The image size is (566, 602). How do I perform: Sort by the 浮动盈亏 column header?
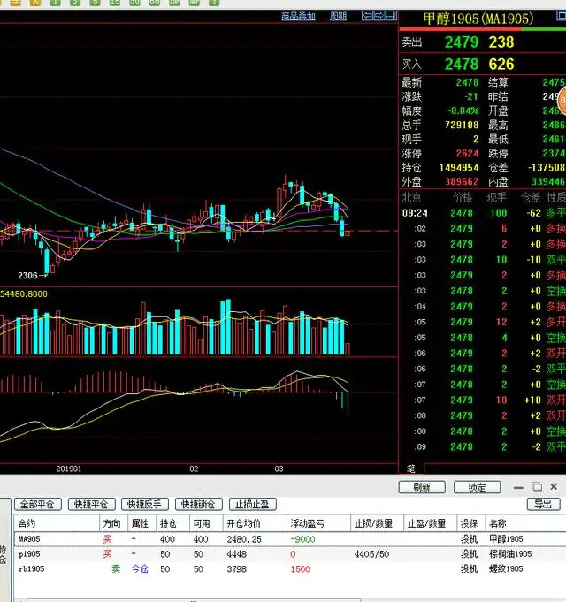point(318,523)
